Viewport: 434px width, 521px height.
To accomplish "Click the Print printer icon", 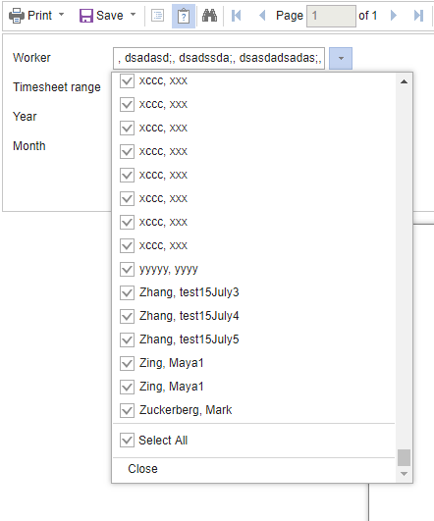I will [x=17, y=16].
